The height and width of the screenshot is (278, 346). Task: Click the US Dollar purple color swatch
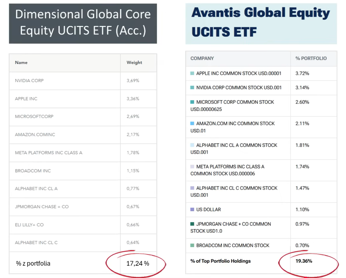192,209
